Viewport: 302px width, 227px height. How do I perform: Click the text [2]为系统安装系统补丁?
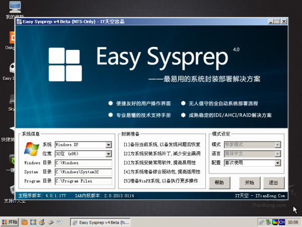148,153
